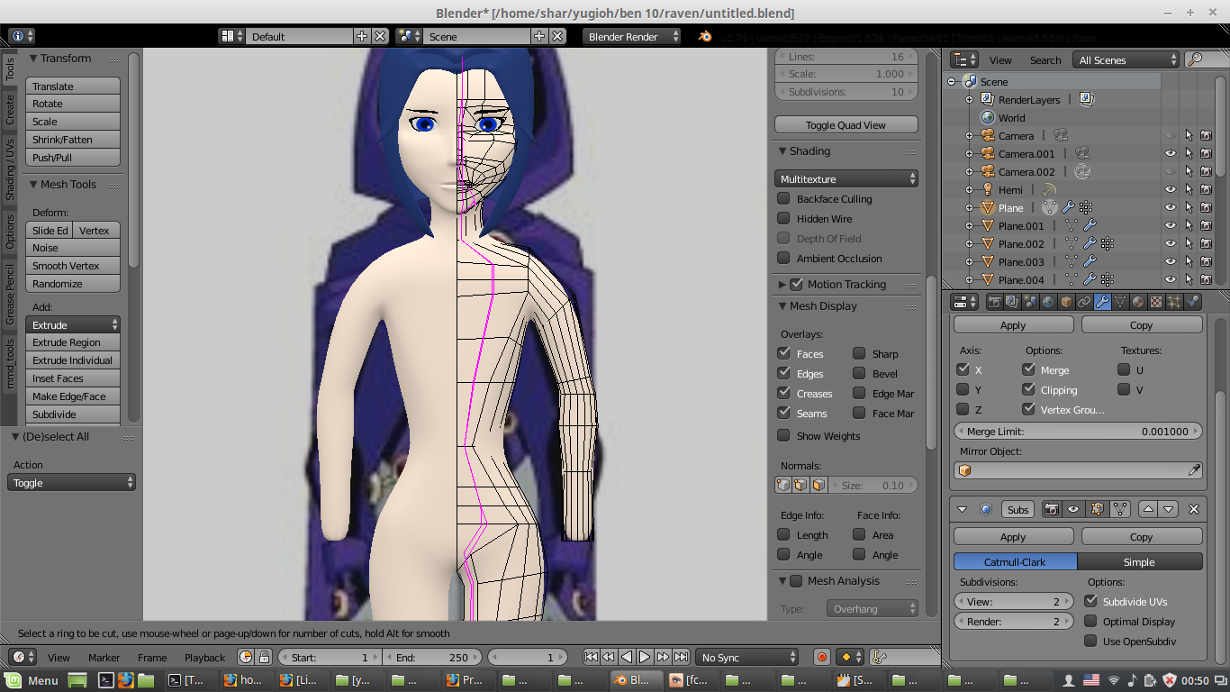Screen dimensions: 1230x692
Task: Enable Hidden Wire checkbox
Action: click(x=783, y=218)
